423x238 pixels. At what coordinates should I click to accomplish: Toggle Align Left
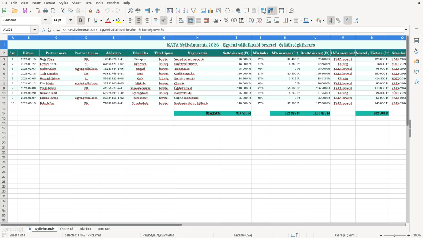point(131,20)
